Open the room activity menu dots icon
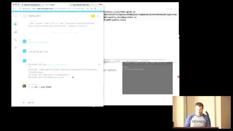233x131 pixels. [x=98, y=16]
